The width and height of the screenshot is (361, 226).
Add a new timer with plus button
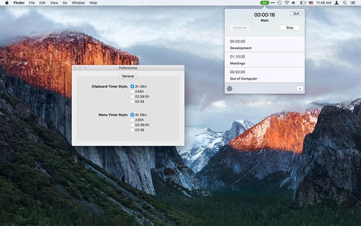pos(300,89)
